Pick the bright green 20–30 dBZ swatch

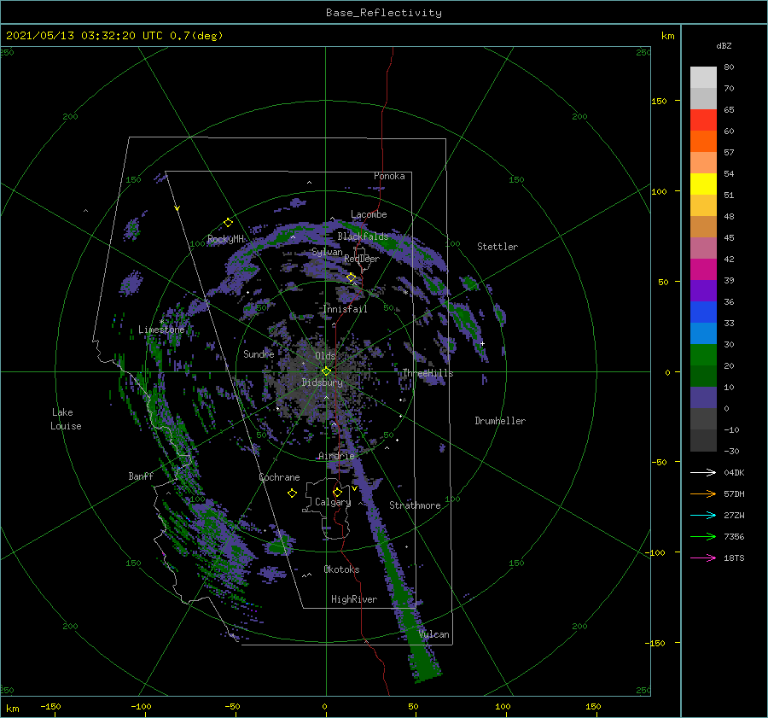(x=703, y=355)
